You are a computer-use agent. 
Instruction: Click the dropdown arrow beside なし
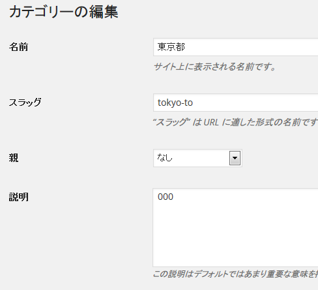[235, 158]
